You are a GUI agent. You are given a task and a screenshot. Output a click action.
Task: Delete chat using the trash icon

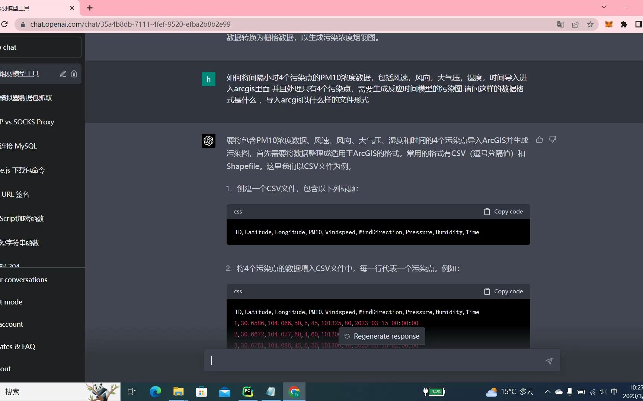(x=74, y=74)
